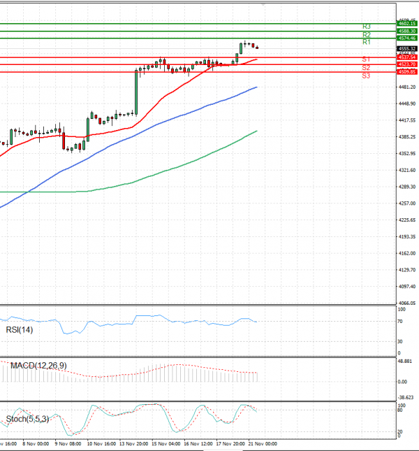
Task: Click the 4352.95 price axis value
Action: [407, 154]
